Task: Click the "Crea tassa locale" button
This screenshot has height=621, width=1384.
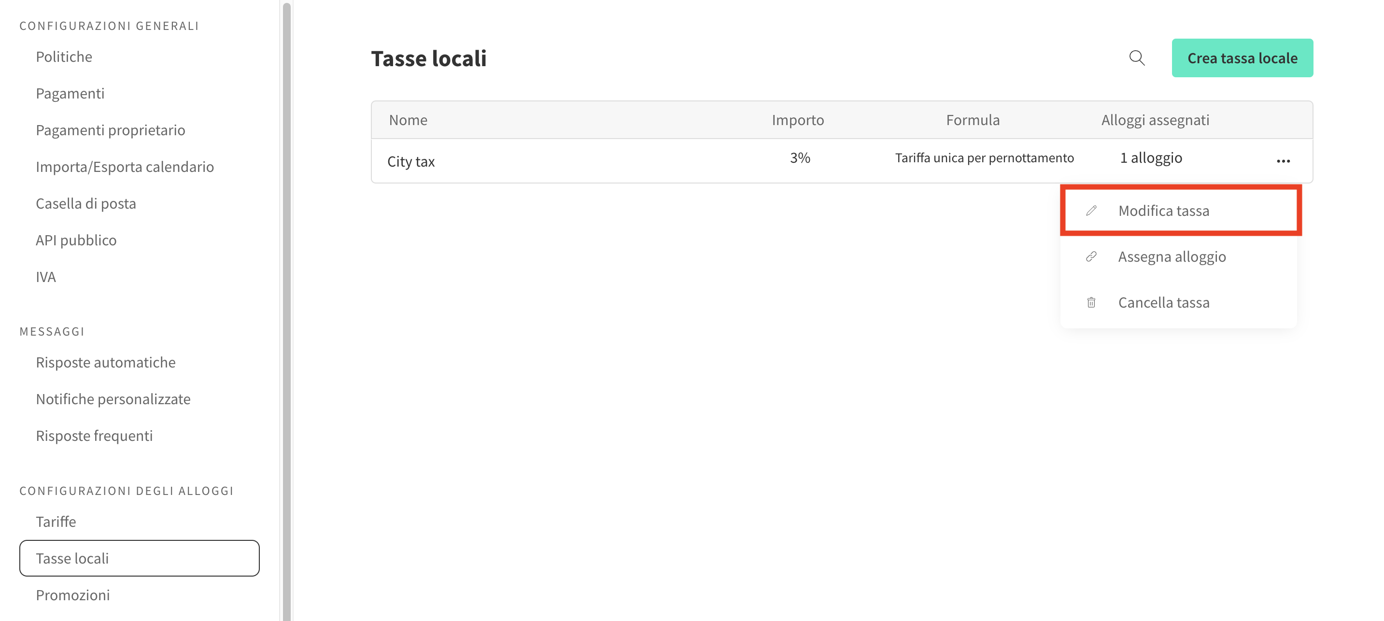Action: click(1242, 58)
